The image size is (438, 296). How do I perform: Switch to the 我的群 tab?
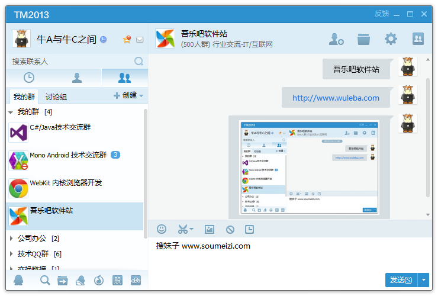click(24, 96)
